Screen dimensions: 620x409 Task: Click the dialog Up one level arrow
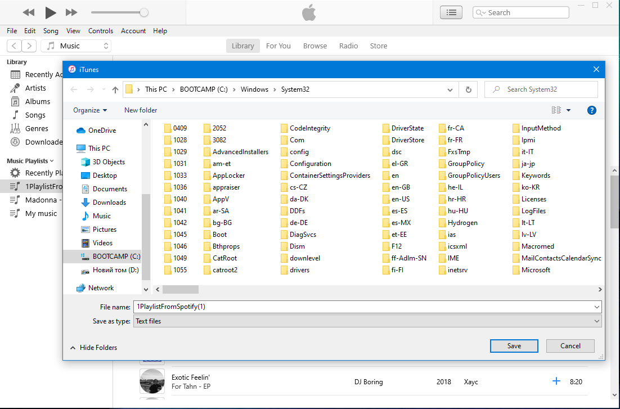pyautogui.click(x=115, y=90)
